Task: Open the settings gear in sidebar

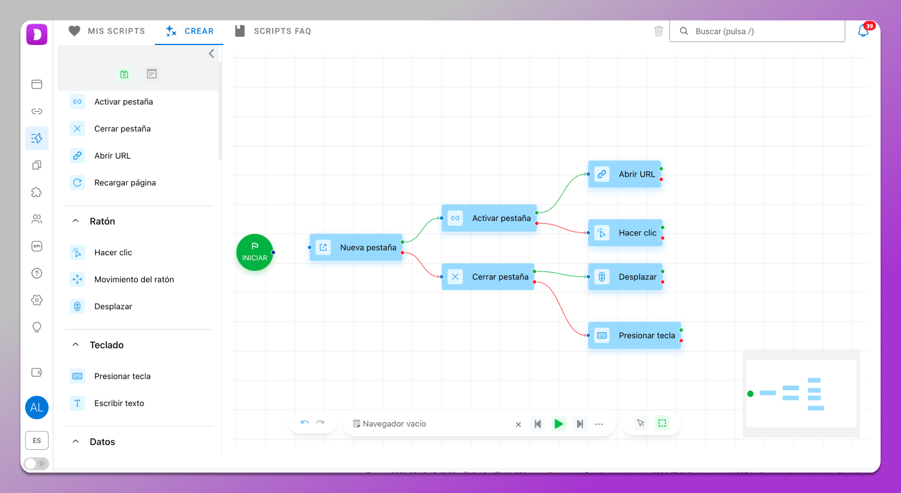Action: (x=37, y=300)
